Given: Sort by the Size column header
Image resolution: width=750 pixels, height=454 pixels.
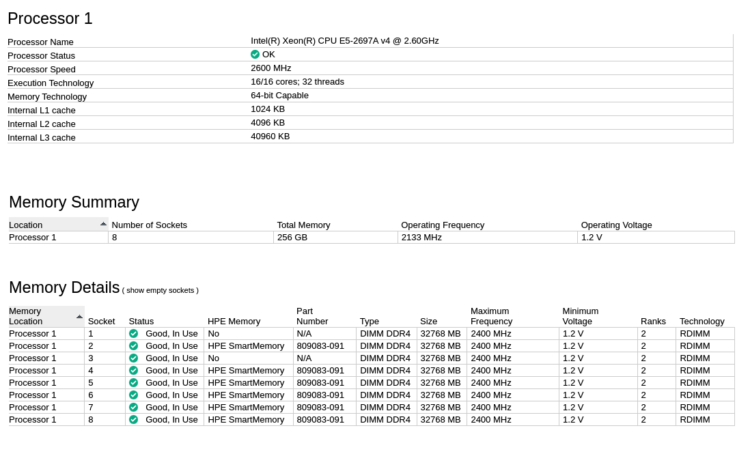Looking at the screenshot, I should point(428,321).
